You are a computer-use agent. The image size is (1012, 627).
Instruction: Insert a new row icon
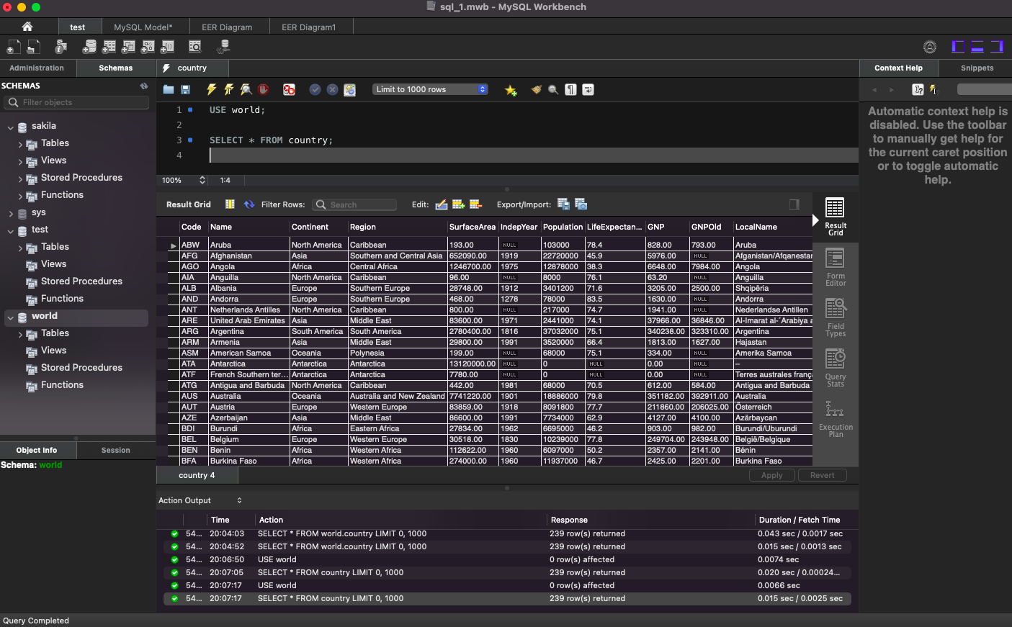458,204
